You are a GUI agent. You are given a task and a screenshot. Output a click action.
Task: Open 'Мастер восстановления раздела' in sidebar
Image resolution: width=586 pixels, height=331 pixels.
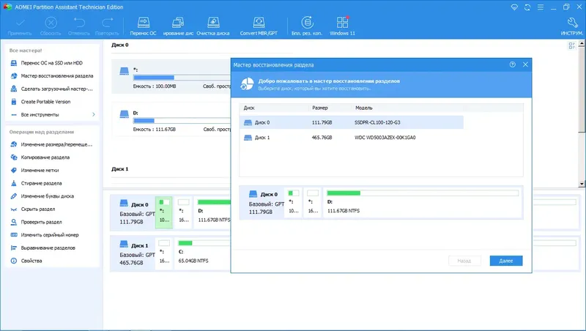coord(52,76)
